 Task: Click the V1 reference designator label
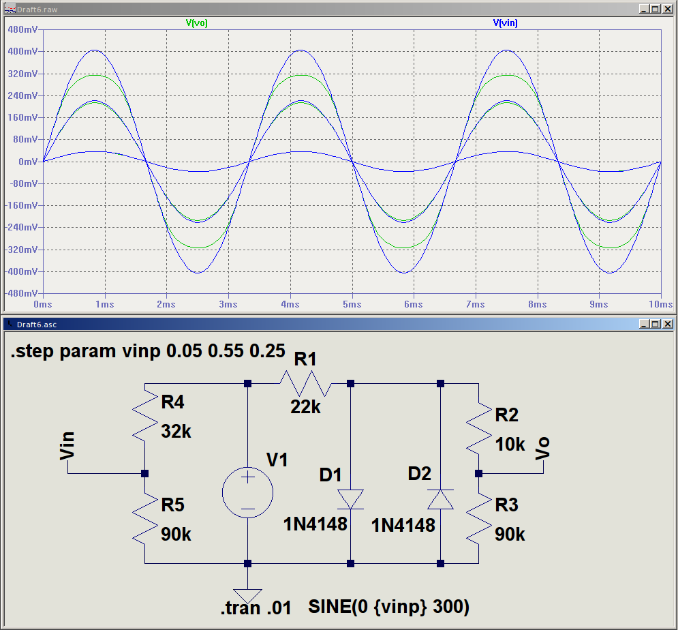pos(277,460)
